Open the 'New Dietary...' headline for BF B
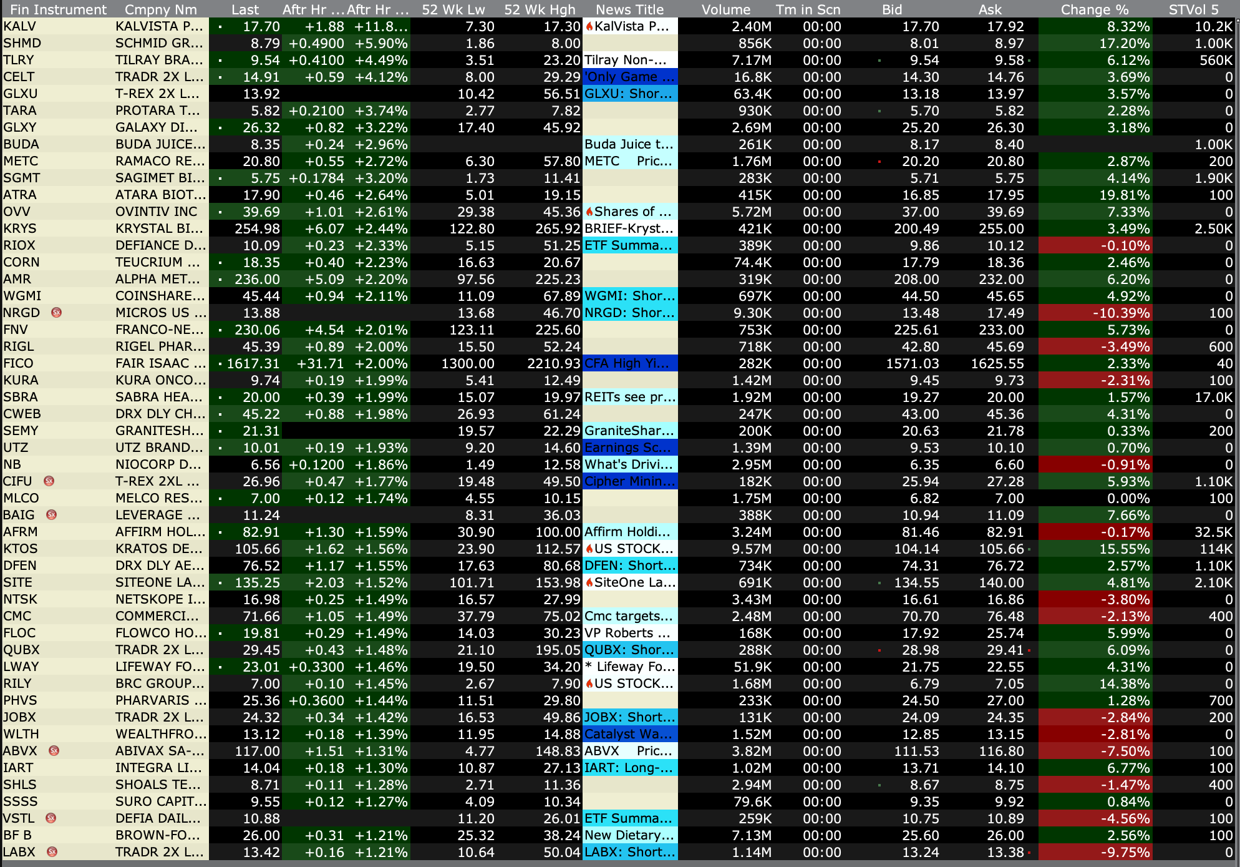 point(629,835)
